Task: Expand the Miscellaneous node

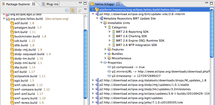Action: click(x=105, y=58)
